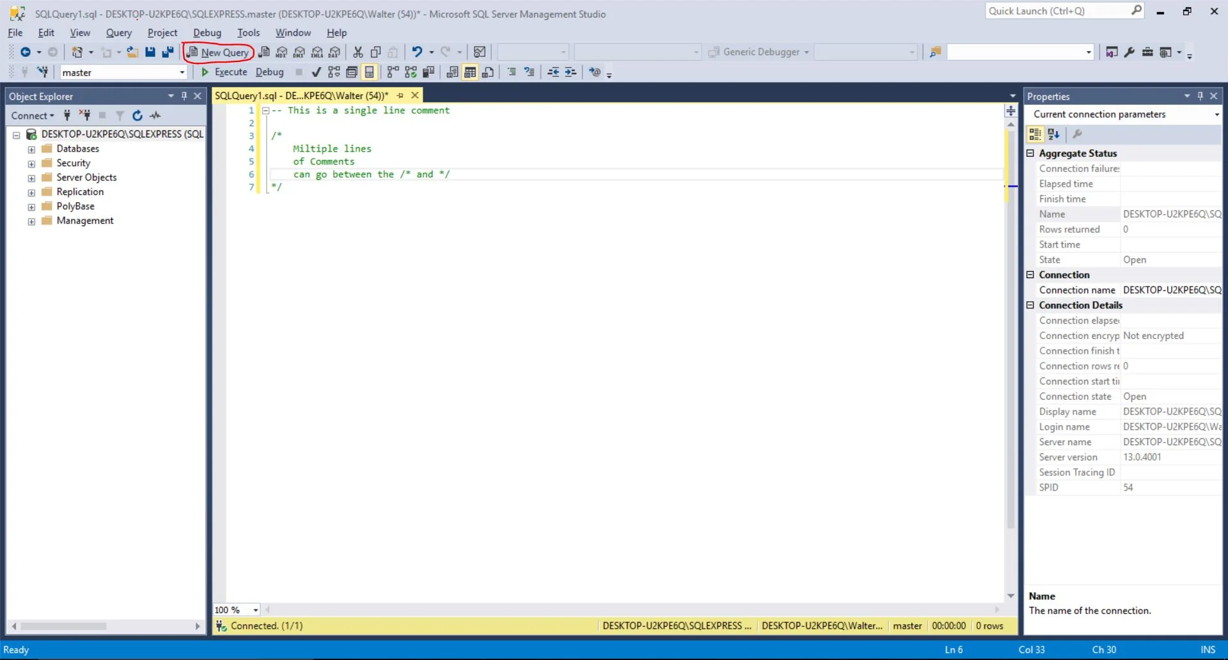
Task: Open the master database dropdown
Action: (182, 72)
